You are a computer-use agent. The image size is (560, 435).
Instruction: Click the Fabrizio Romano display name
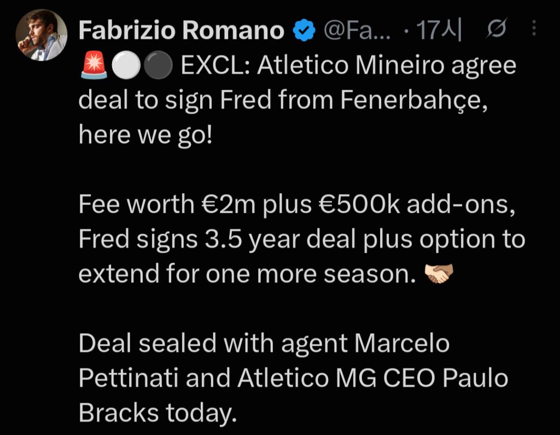click(x=182, y=30)
